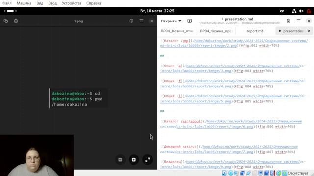314x176 pixels.
Task: Click the Опция -f caption text
Action: click(x=173, y=81)
